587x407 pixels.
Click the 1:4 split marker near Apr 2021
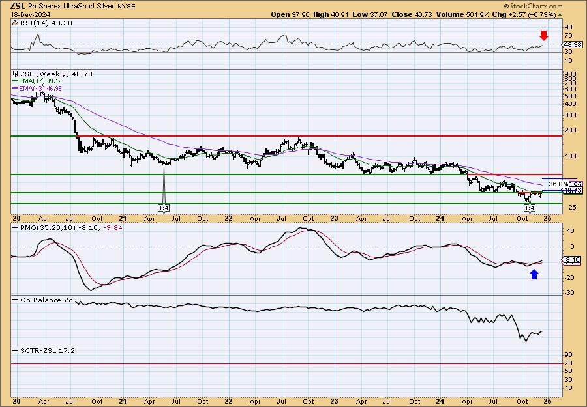[164, 208]
